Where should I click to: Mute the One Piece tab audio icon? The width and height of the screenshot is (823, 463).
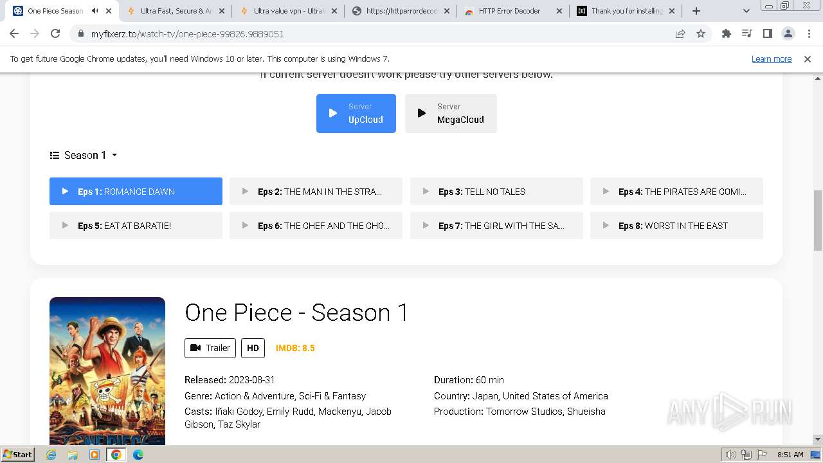pos(95,11)
